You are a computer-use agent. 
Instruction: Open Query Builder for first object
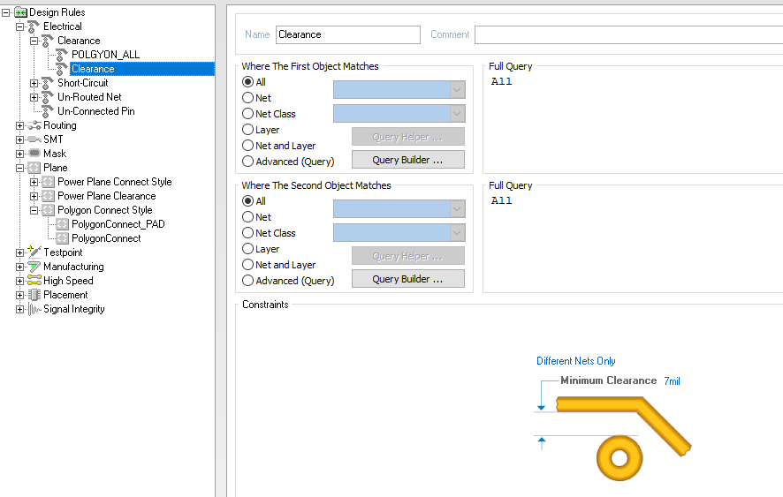tap(407, 160)
